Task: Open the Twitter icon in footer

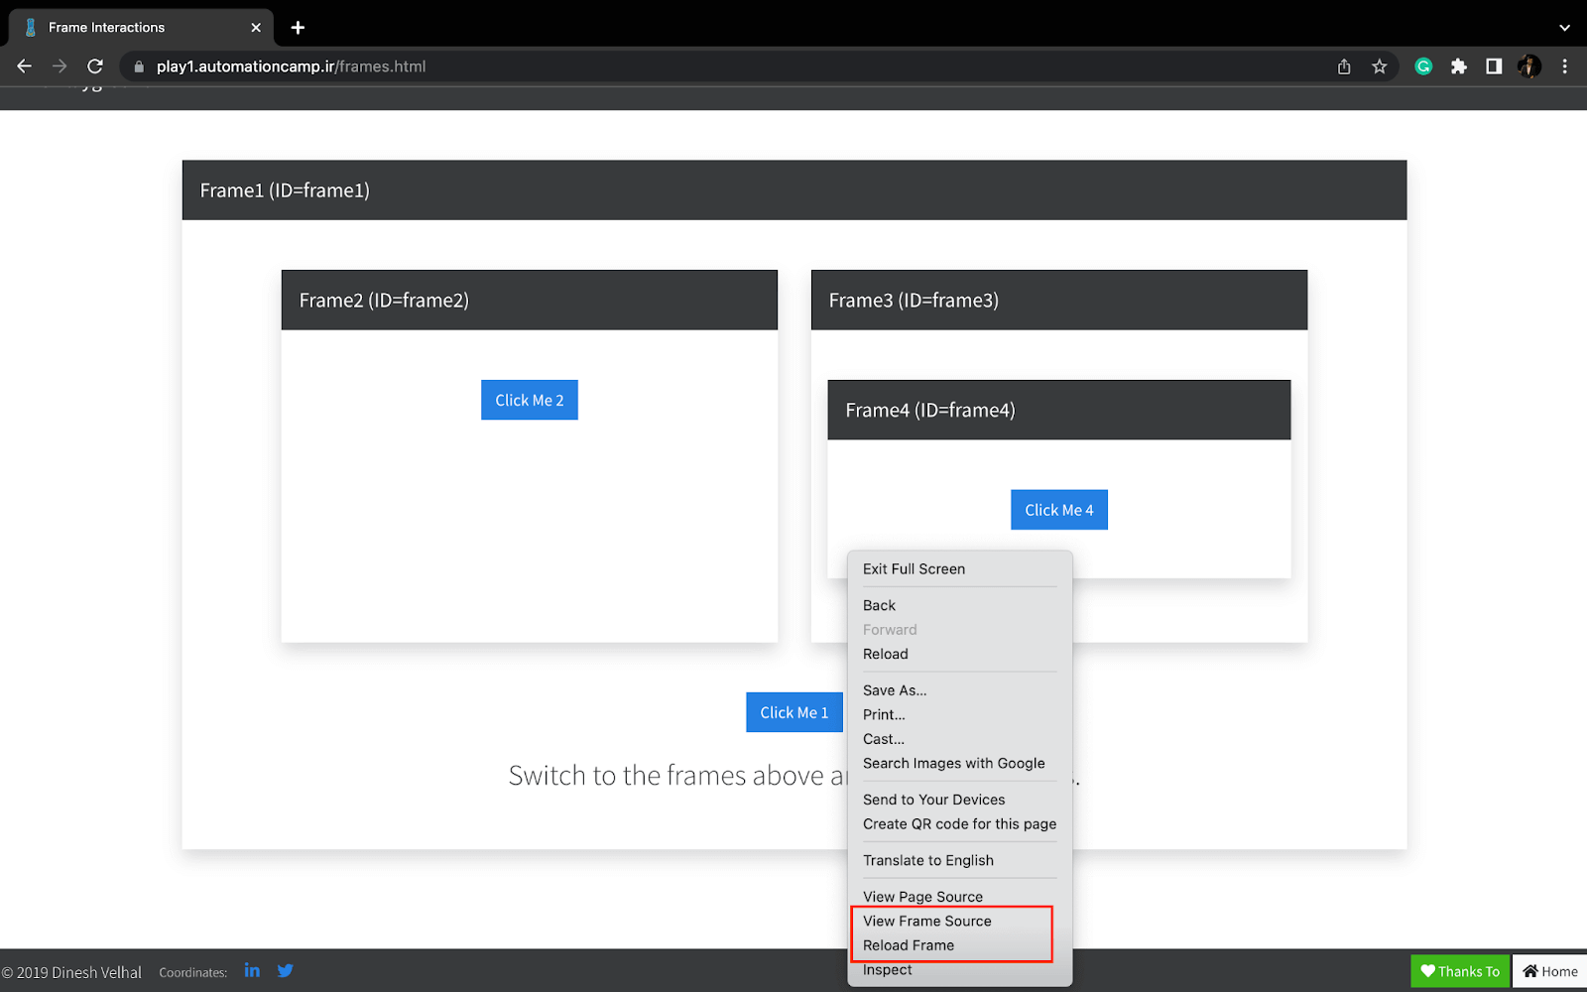Action: [x=286, y=970]
